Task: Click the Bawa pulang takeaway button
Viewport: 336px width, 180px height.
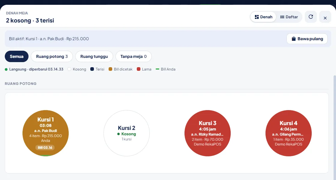Action: 307,39
